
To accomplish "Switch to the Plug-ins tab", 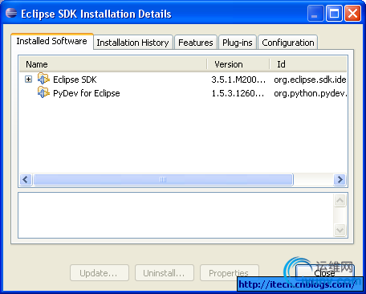I will coord(238,43).
